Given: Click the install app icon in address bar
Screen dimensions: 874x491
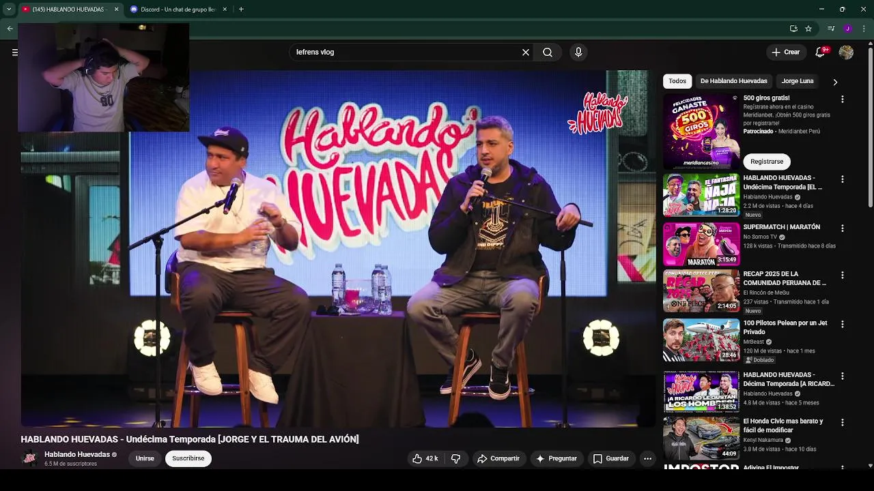Looking at the screenshot, I should (793, 29).
